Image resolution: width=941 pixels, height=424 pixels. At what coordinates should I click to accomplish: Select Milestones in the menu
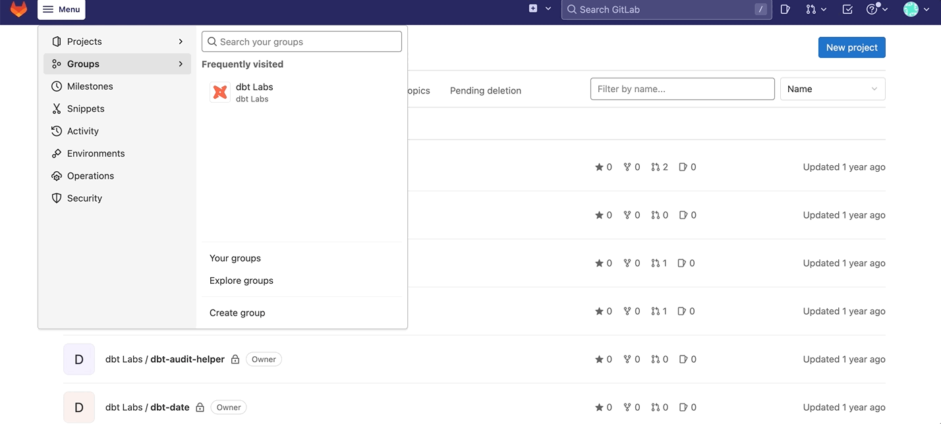pyautogui.click(x=90, y=86)
